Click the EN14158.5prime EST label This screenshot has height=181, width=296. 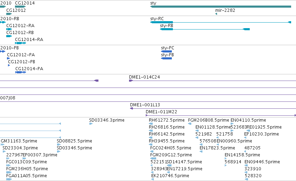point(242,155)
